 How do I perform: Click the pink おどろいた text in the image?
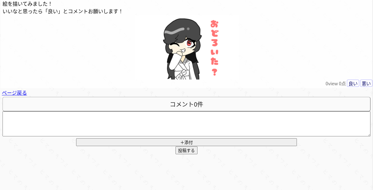[214, 43]
